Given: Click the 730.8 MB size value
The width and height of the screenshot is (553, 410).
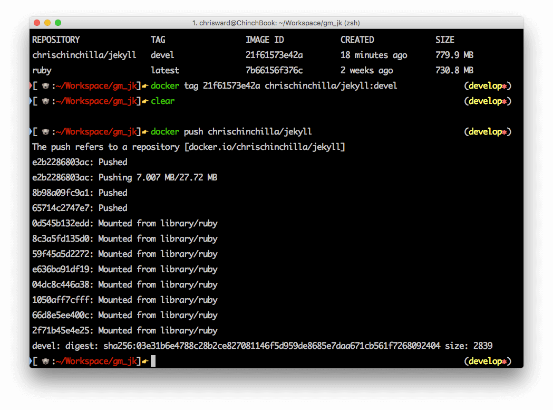Looking at the screenshot, I should [454, 71].
